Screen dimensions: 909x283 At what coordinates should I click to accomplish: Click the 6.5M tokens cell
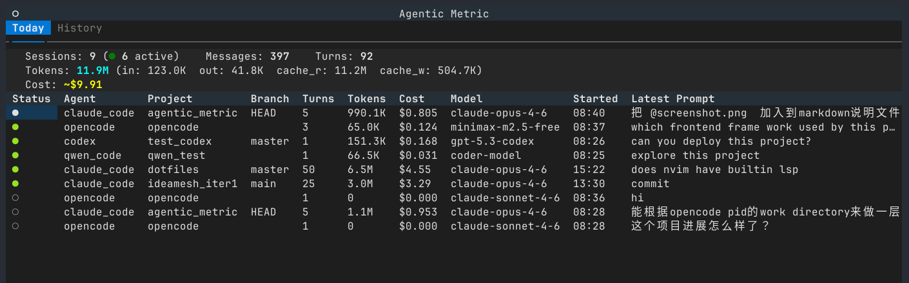click(x=360, y=169)
